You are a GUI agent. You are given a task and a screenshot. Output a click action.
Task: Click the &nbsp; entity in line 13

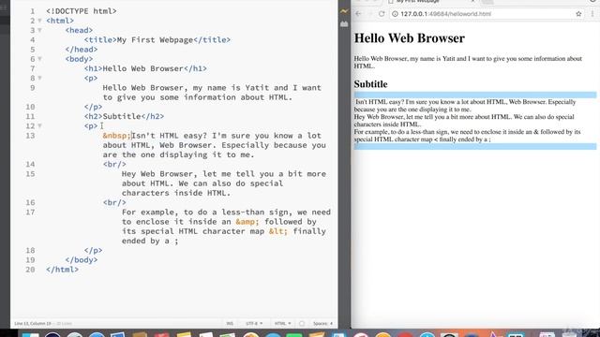(116, 136)
